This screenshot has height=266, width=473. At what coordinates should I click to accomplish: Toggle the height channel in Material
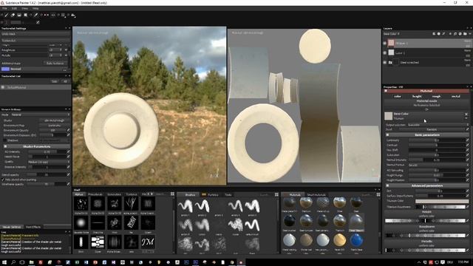click(x=417, y=96)
